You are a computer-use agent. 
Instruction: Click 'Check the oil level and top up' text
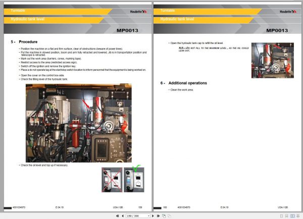(44, 165)
